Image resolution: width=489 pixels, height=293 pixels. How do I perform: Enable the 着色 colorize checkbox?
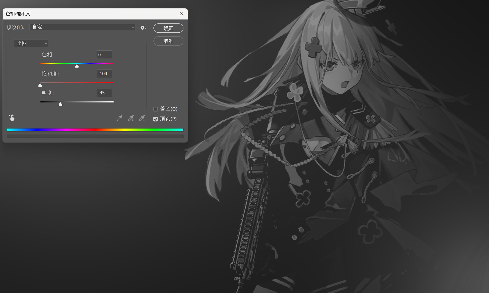[x=156, y=109]
